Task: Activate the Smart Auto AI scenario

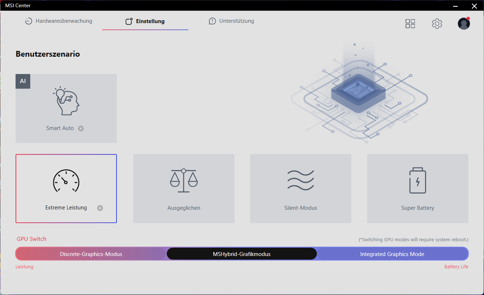Action: pyautogui.click(x=66, y=108)
